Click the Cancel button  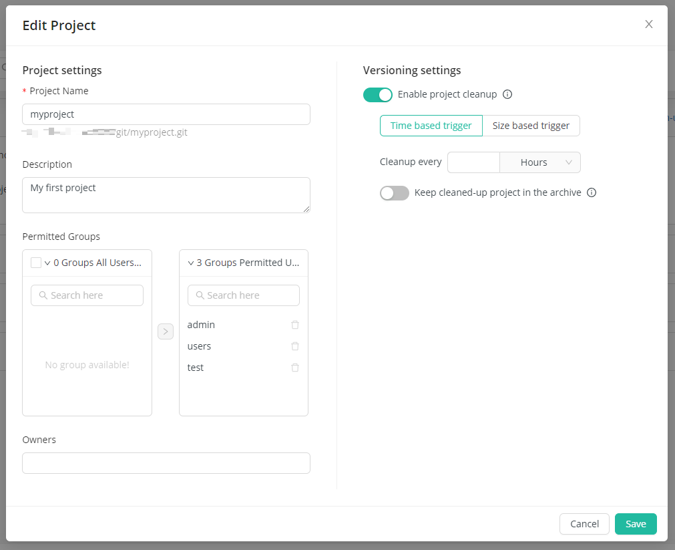(x=584, y=524)
